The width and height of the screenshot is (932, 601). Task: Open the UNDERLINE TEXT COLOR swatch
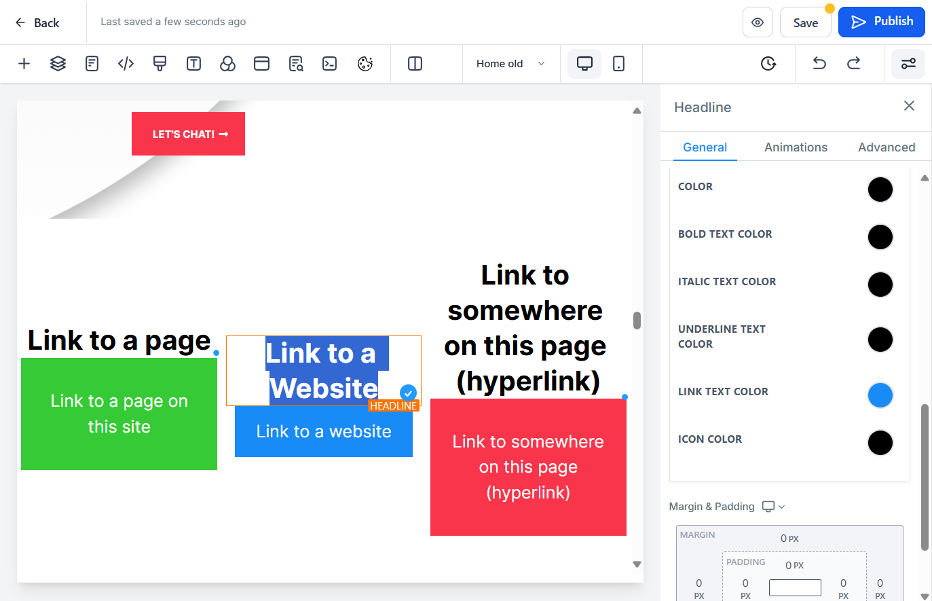click(x=880, y=340)
